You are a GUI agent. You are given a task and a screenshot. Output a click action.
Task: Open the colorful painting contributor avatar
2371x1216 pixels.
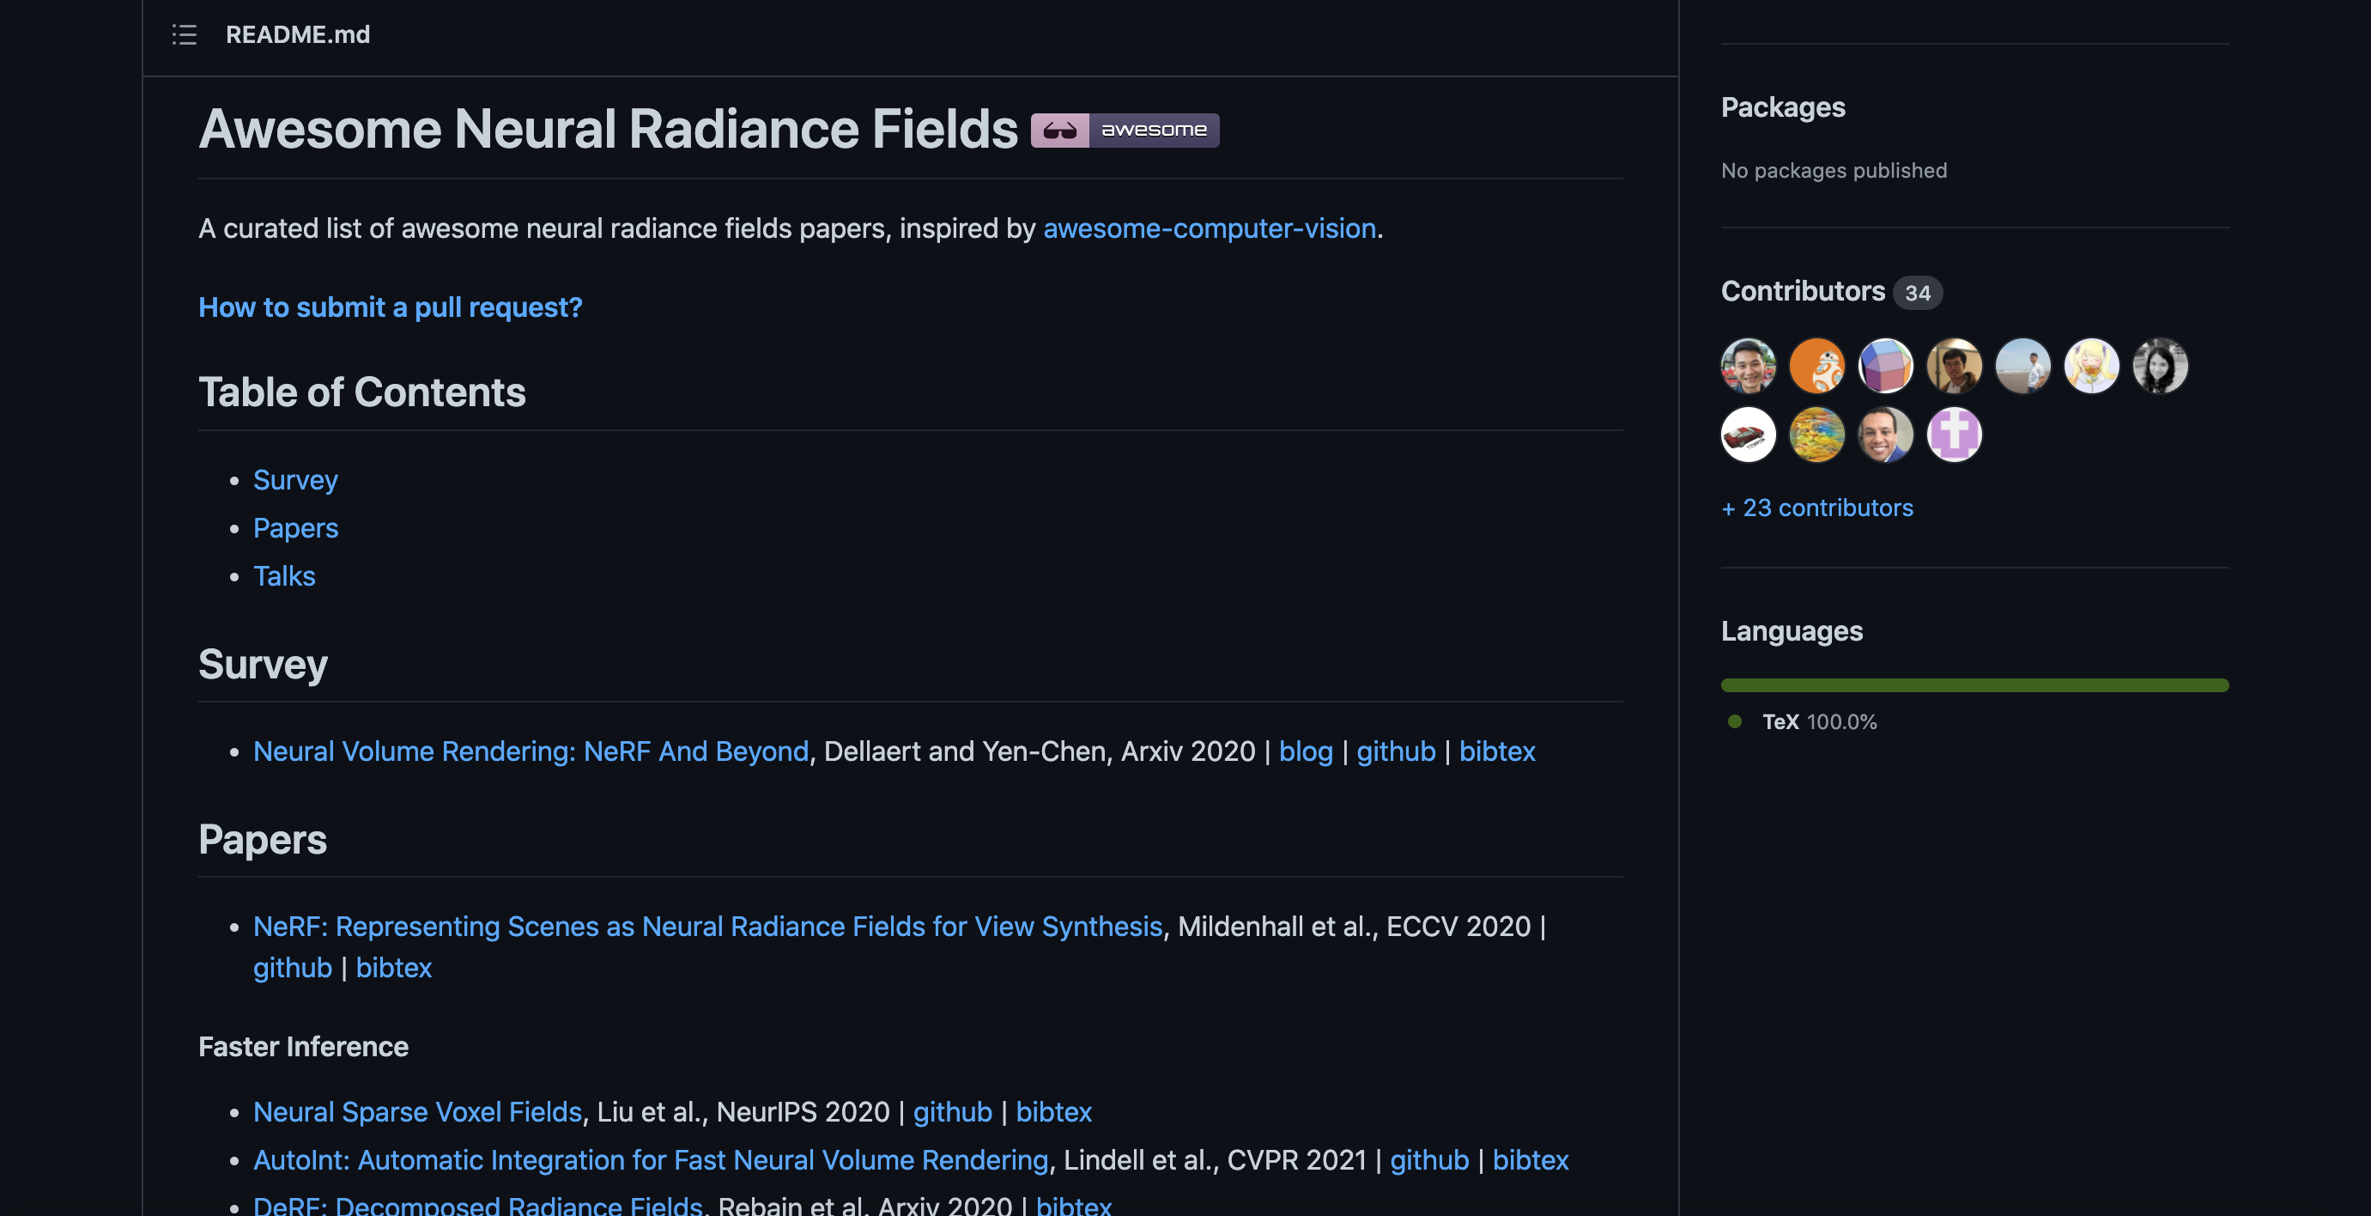click(x=1817, y=435)
